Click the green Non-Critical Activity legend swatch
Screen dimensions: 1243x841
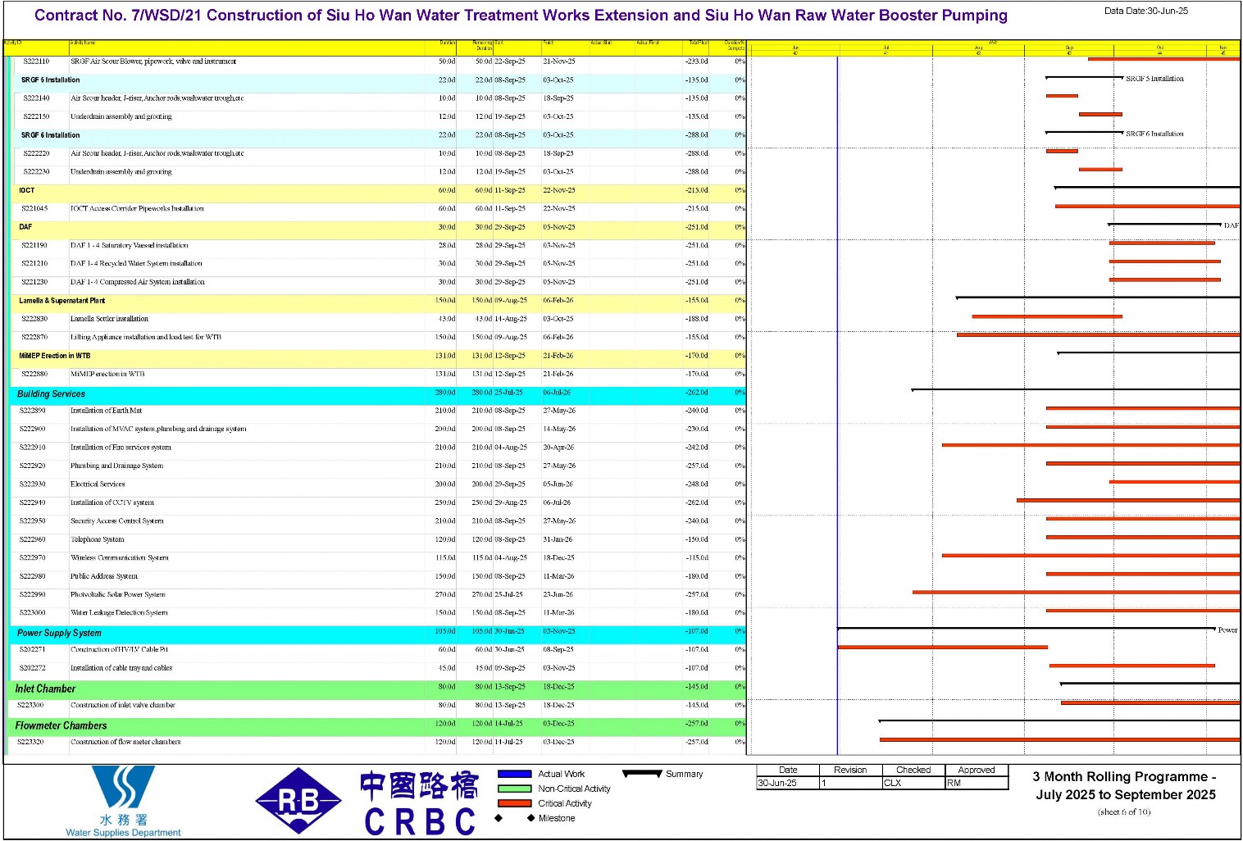[x=515, y=789]
